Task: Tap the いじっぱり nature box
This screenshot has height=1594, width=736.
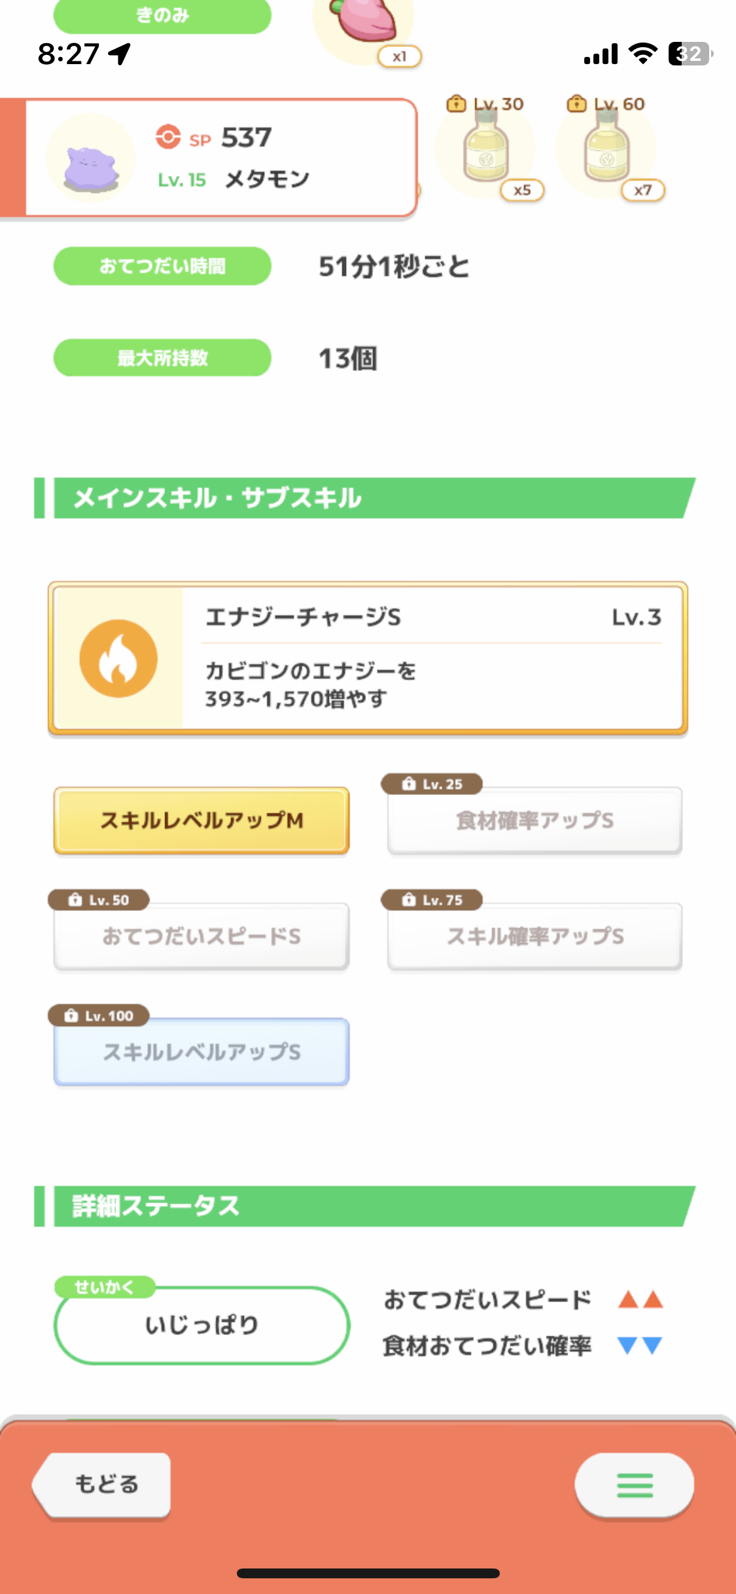Action: 202,1325
